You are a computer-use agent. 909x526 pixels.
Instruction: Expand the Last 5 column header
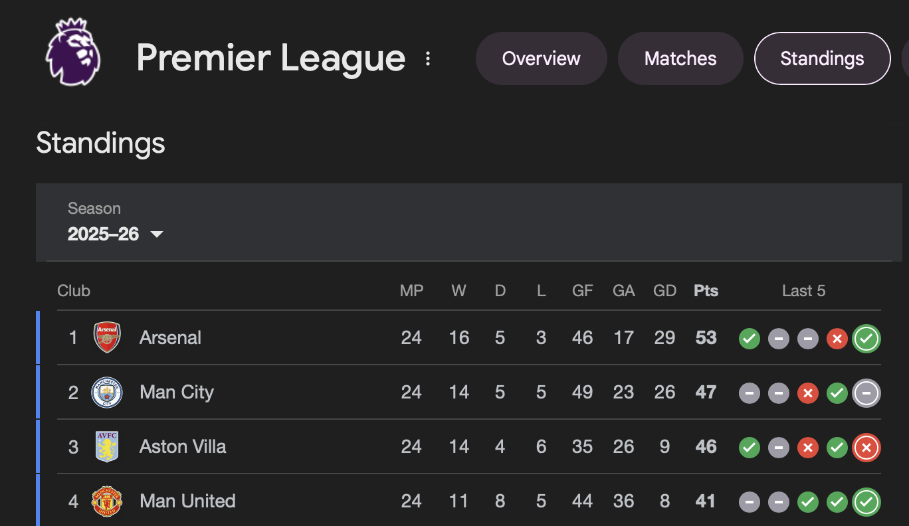click(804, 290)
